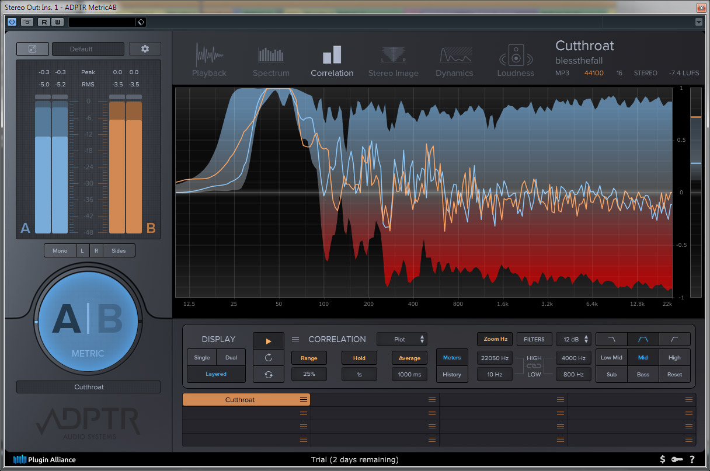Toggle the plugin power bypass button
This screenshot has width=710, height=471.
[12, 22]
